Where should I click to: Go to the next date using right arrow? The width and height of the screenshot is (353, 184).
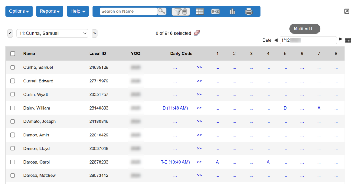(x=341, y=39)
